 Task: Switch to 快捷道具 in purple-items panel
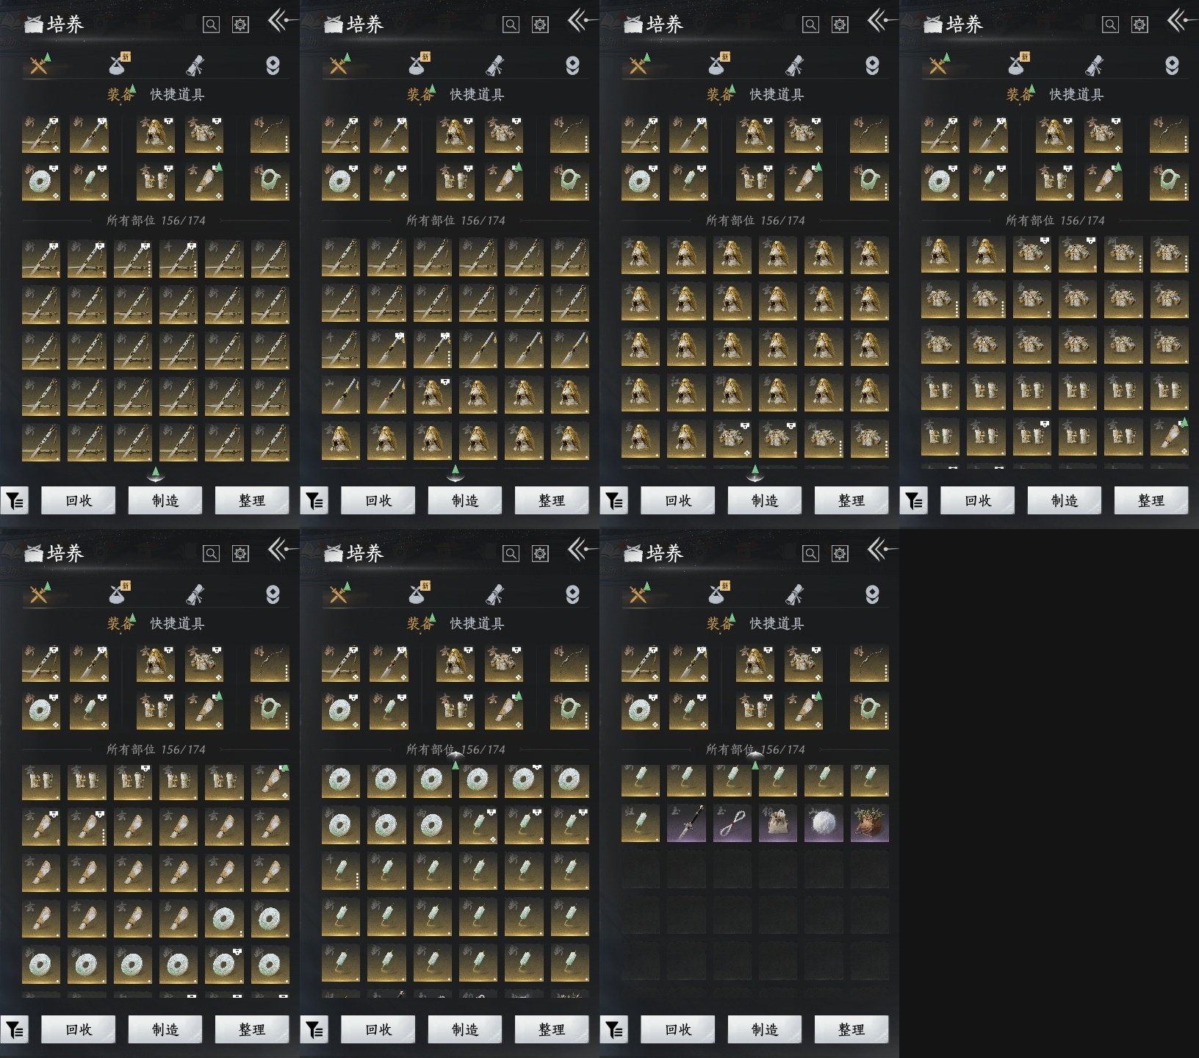coord(777,624)
